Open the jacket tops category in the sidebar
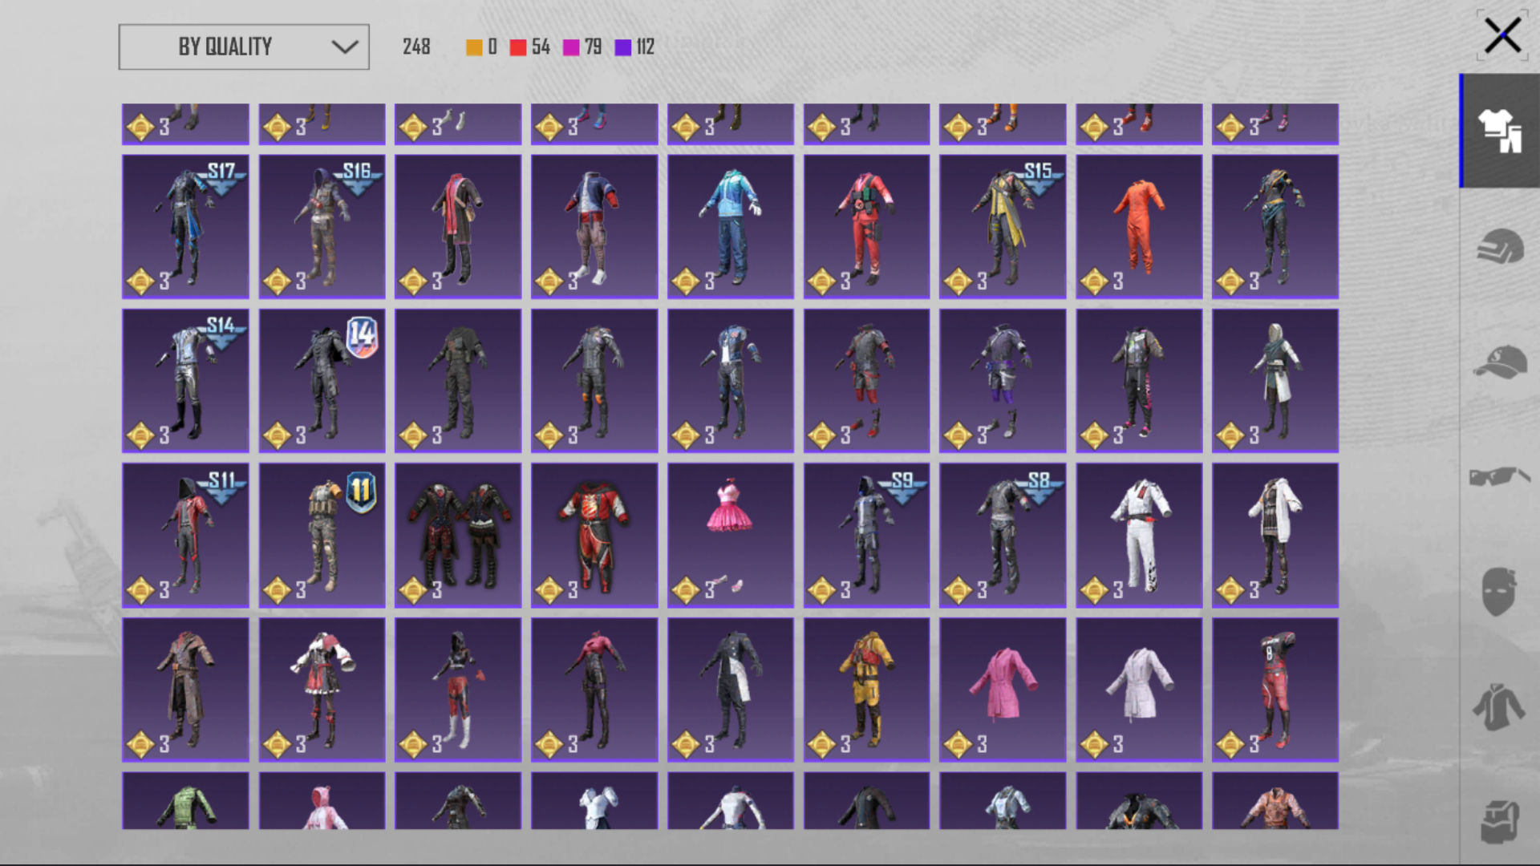 click(x=1498, y=707)
